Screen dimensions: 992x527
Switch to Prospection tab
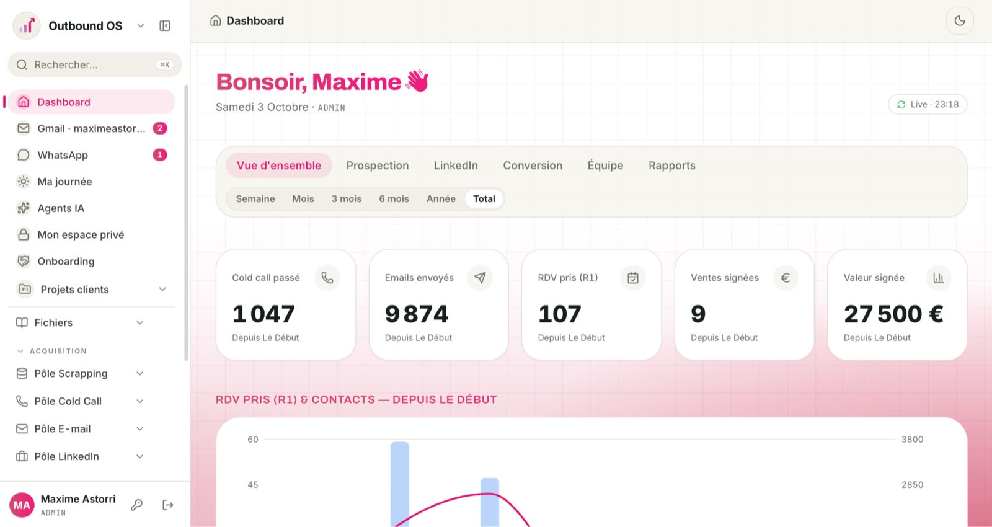pyautogui.click(x=378, y=166)
